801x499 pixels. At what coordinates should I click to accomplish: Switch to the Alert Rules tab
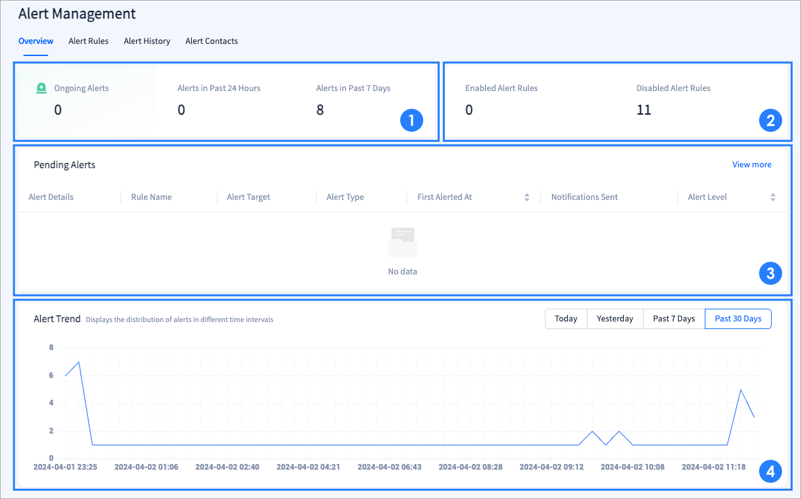89,41
